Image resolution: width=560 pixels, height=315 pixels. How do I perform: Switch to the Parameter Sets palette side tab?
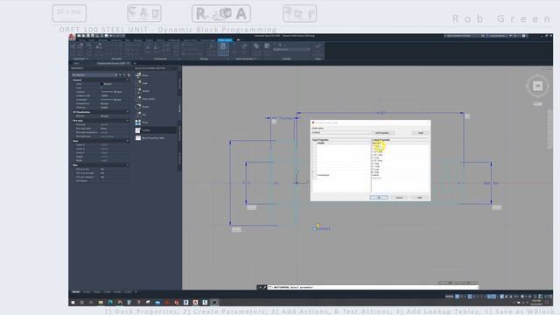179,133
